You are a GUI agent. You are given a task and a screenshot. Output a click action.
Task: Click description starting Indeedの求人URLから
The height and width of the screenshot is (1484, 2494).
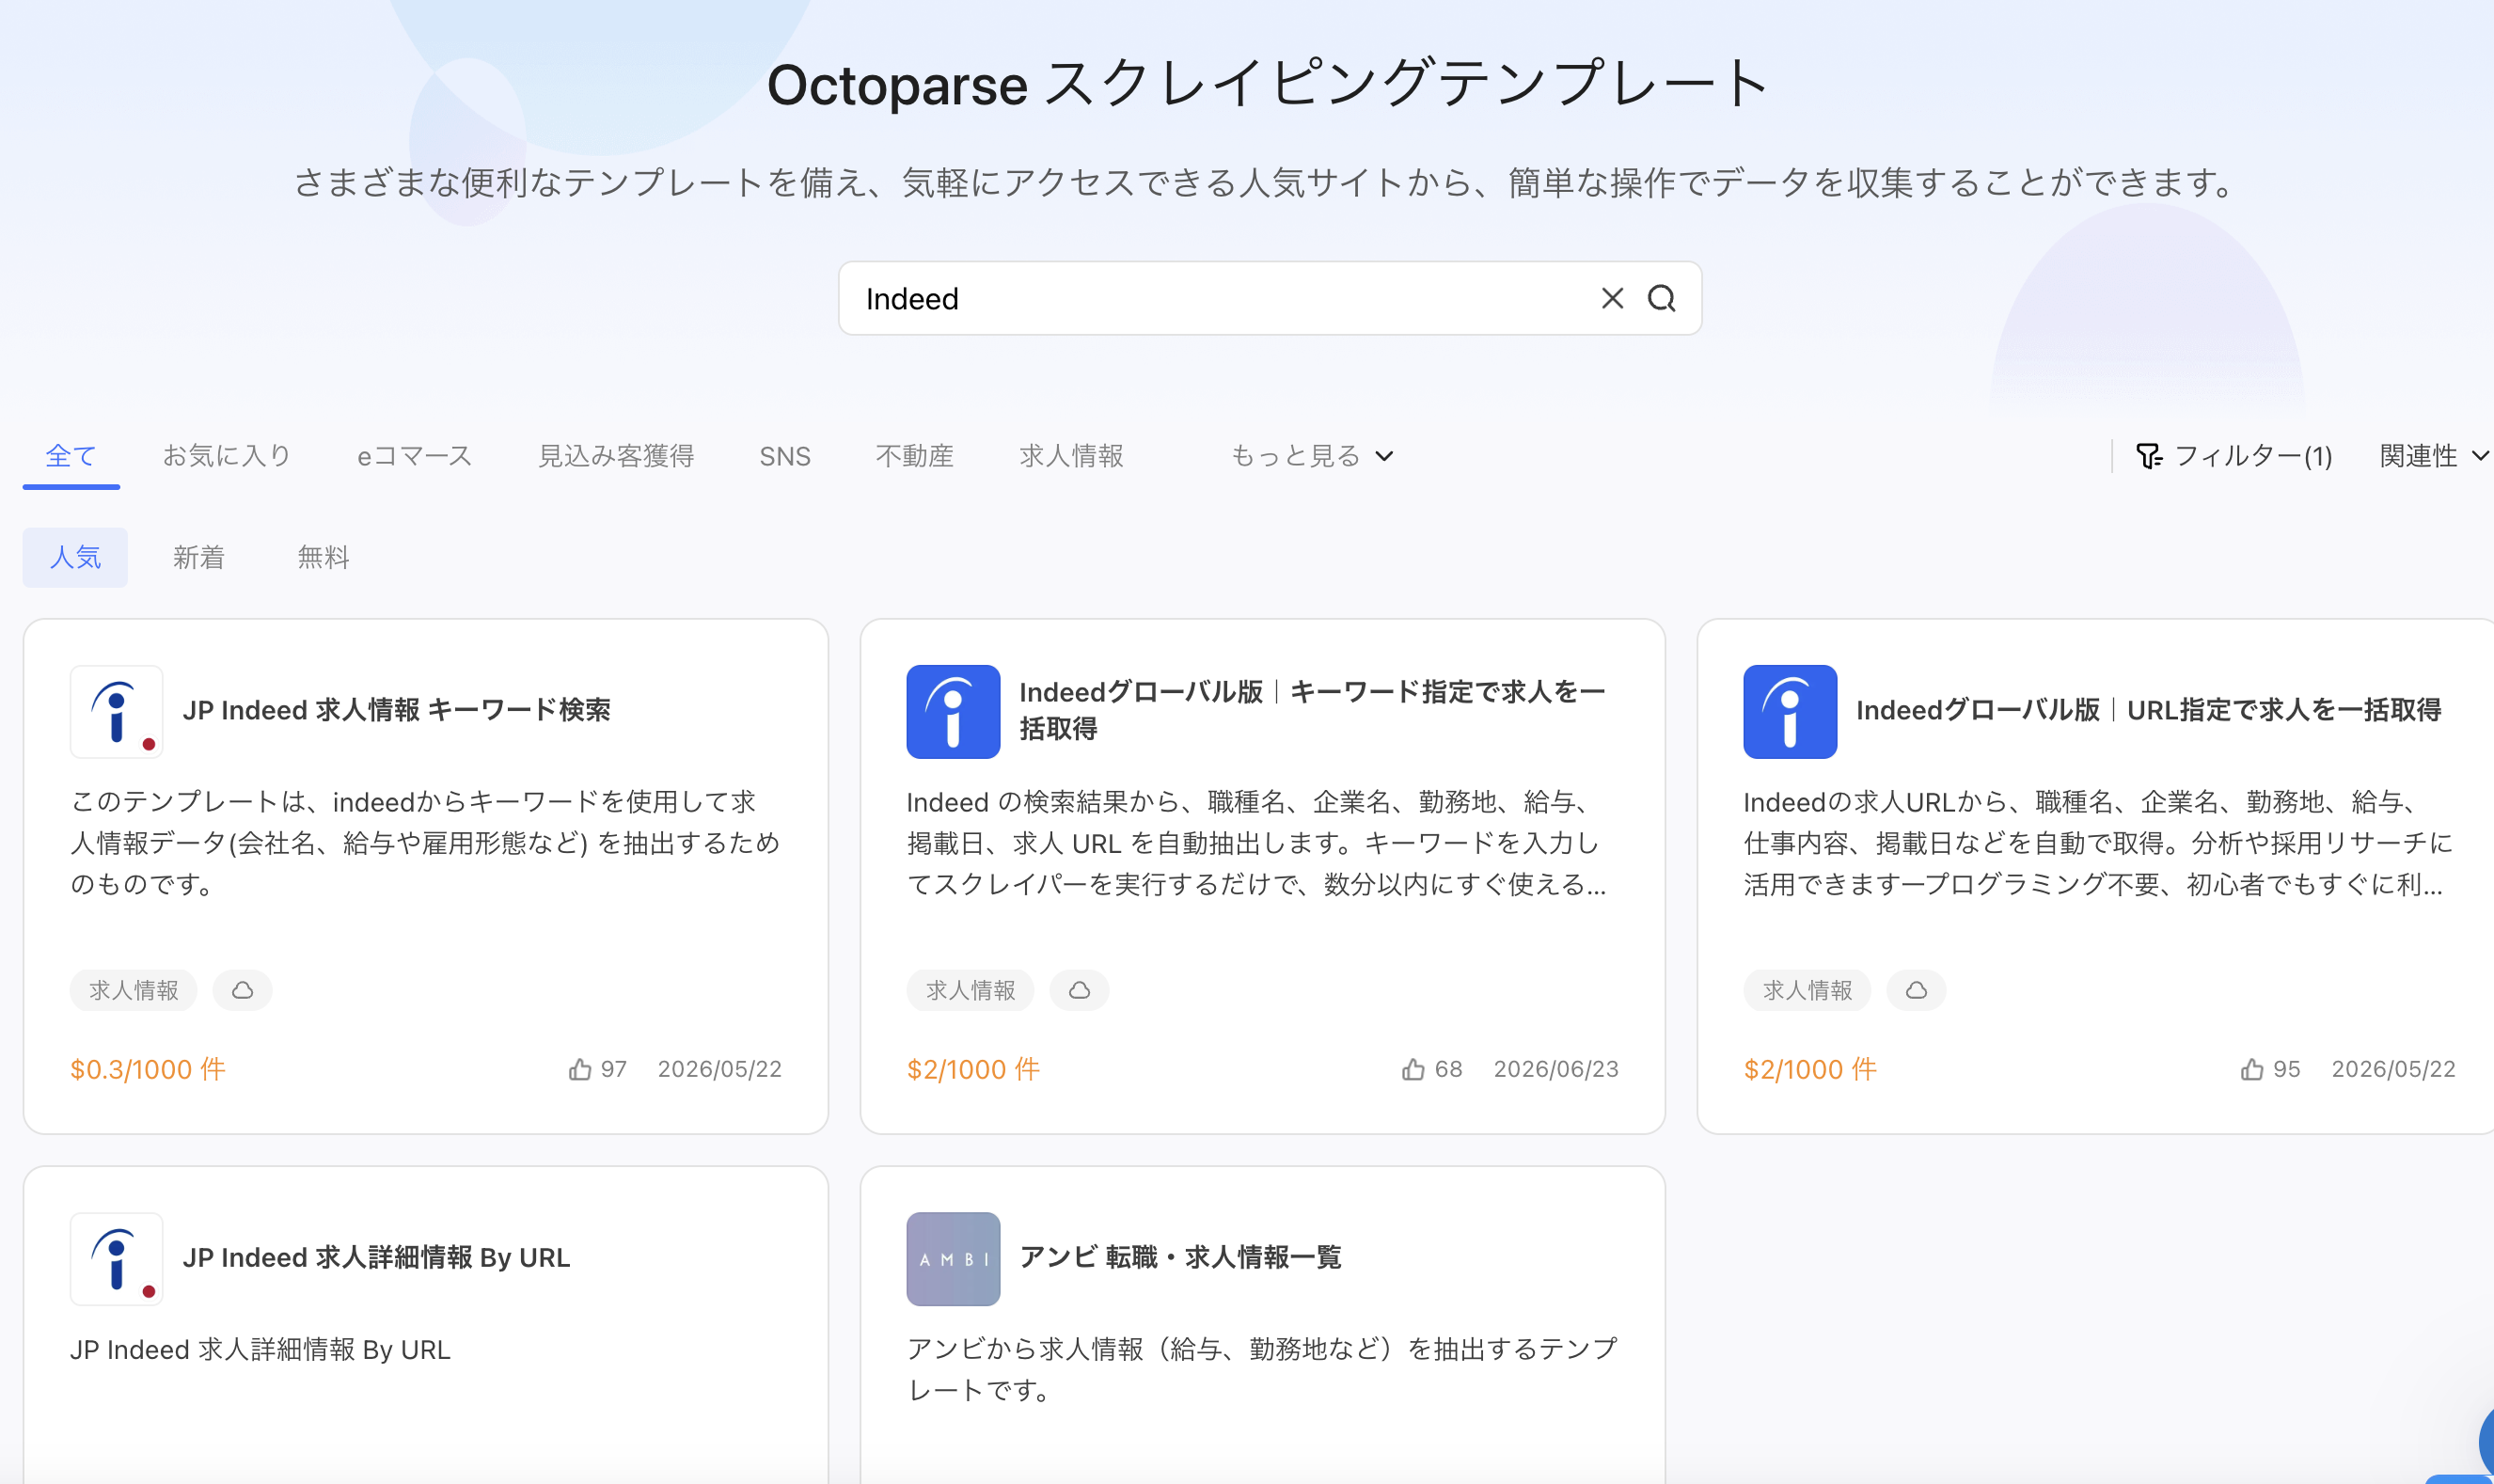pyautogui.click(x=2098, y=842)
